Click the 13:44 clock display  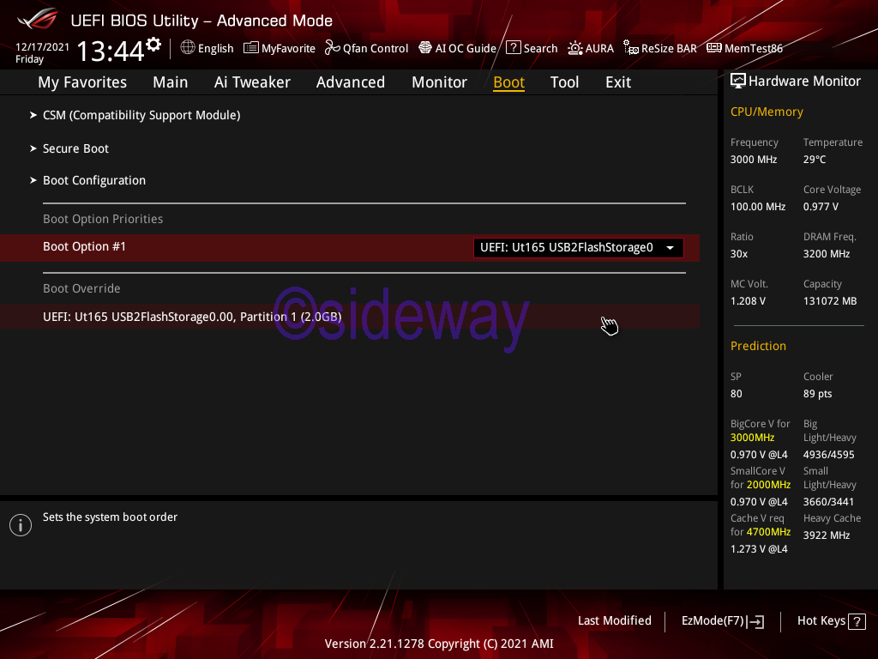click(111, 51)
